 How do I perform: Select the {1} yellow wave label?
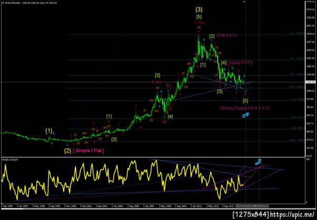[49, 131]
